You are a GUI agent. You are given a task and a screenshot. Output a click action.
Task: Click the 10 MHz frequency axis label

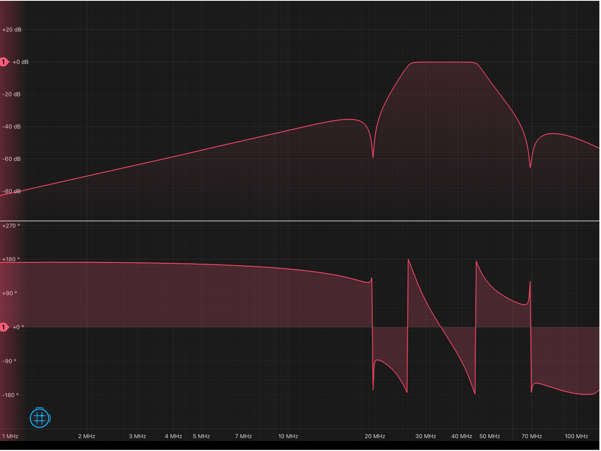(x=288, y=436)
